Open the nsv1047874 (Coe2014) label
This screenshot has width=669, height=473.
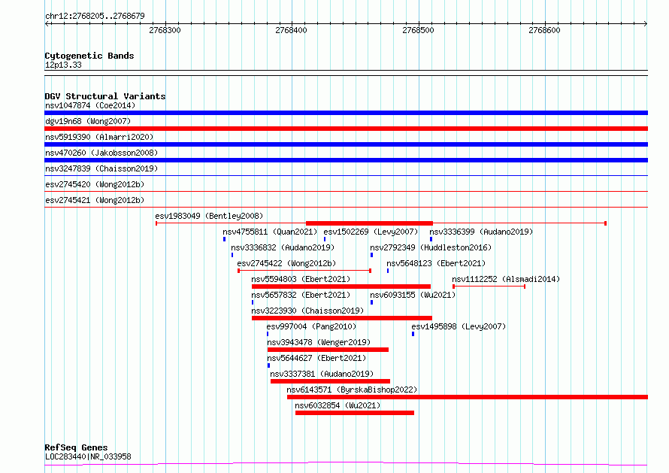[x=90, y=105]
